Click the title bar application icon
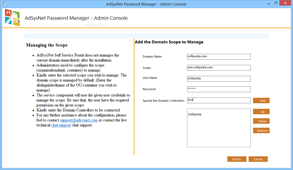 [x=4, y=4]
